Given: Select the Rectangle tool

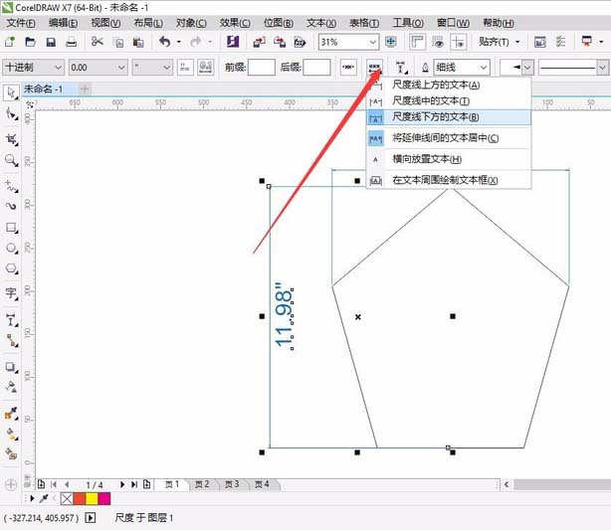Looking at the screenshot, I should pyautogui.click(x=11, y=228).
